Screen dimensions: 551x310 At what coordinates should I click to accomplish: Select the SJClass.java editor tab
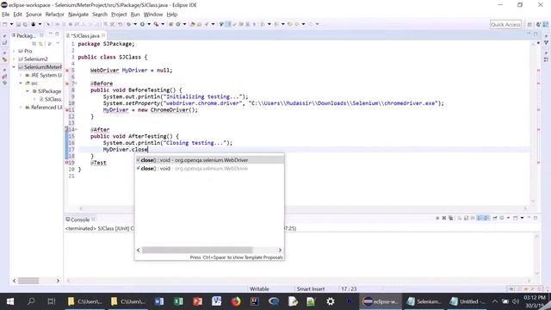point(86,35)
